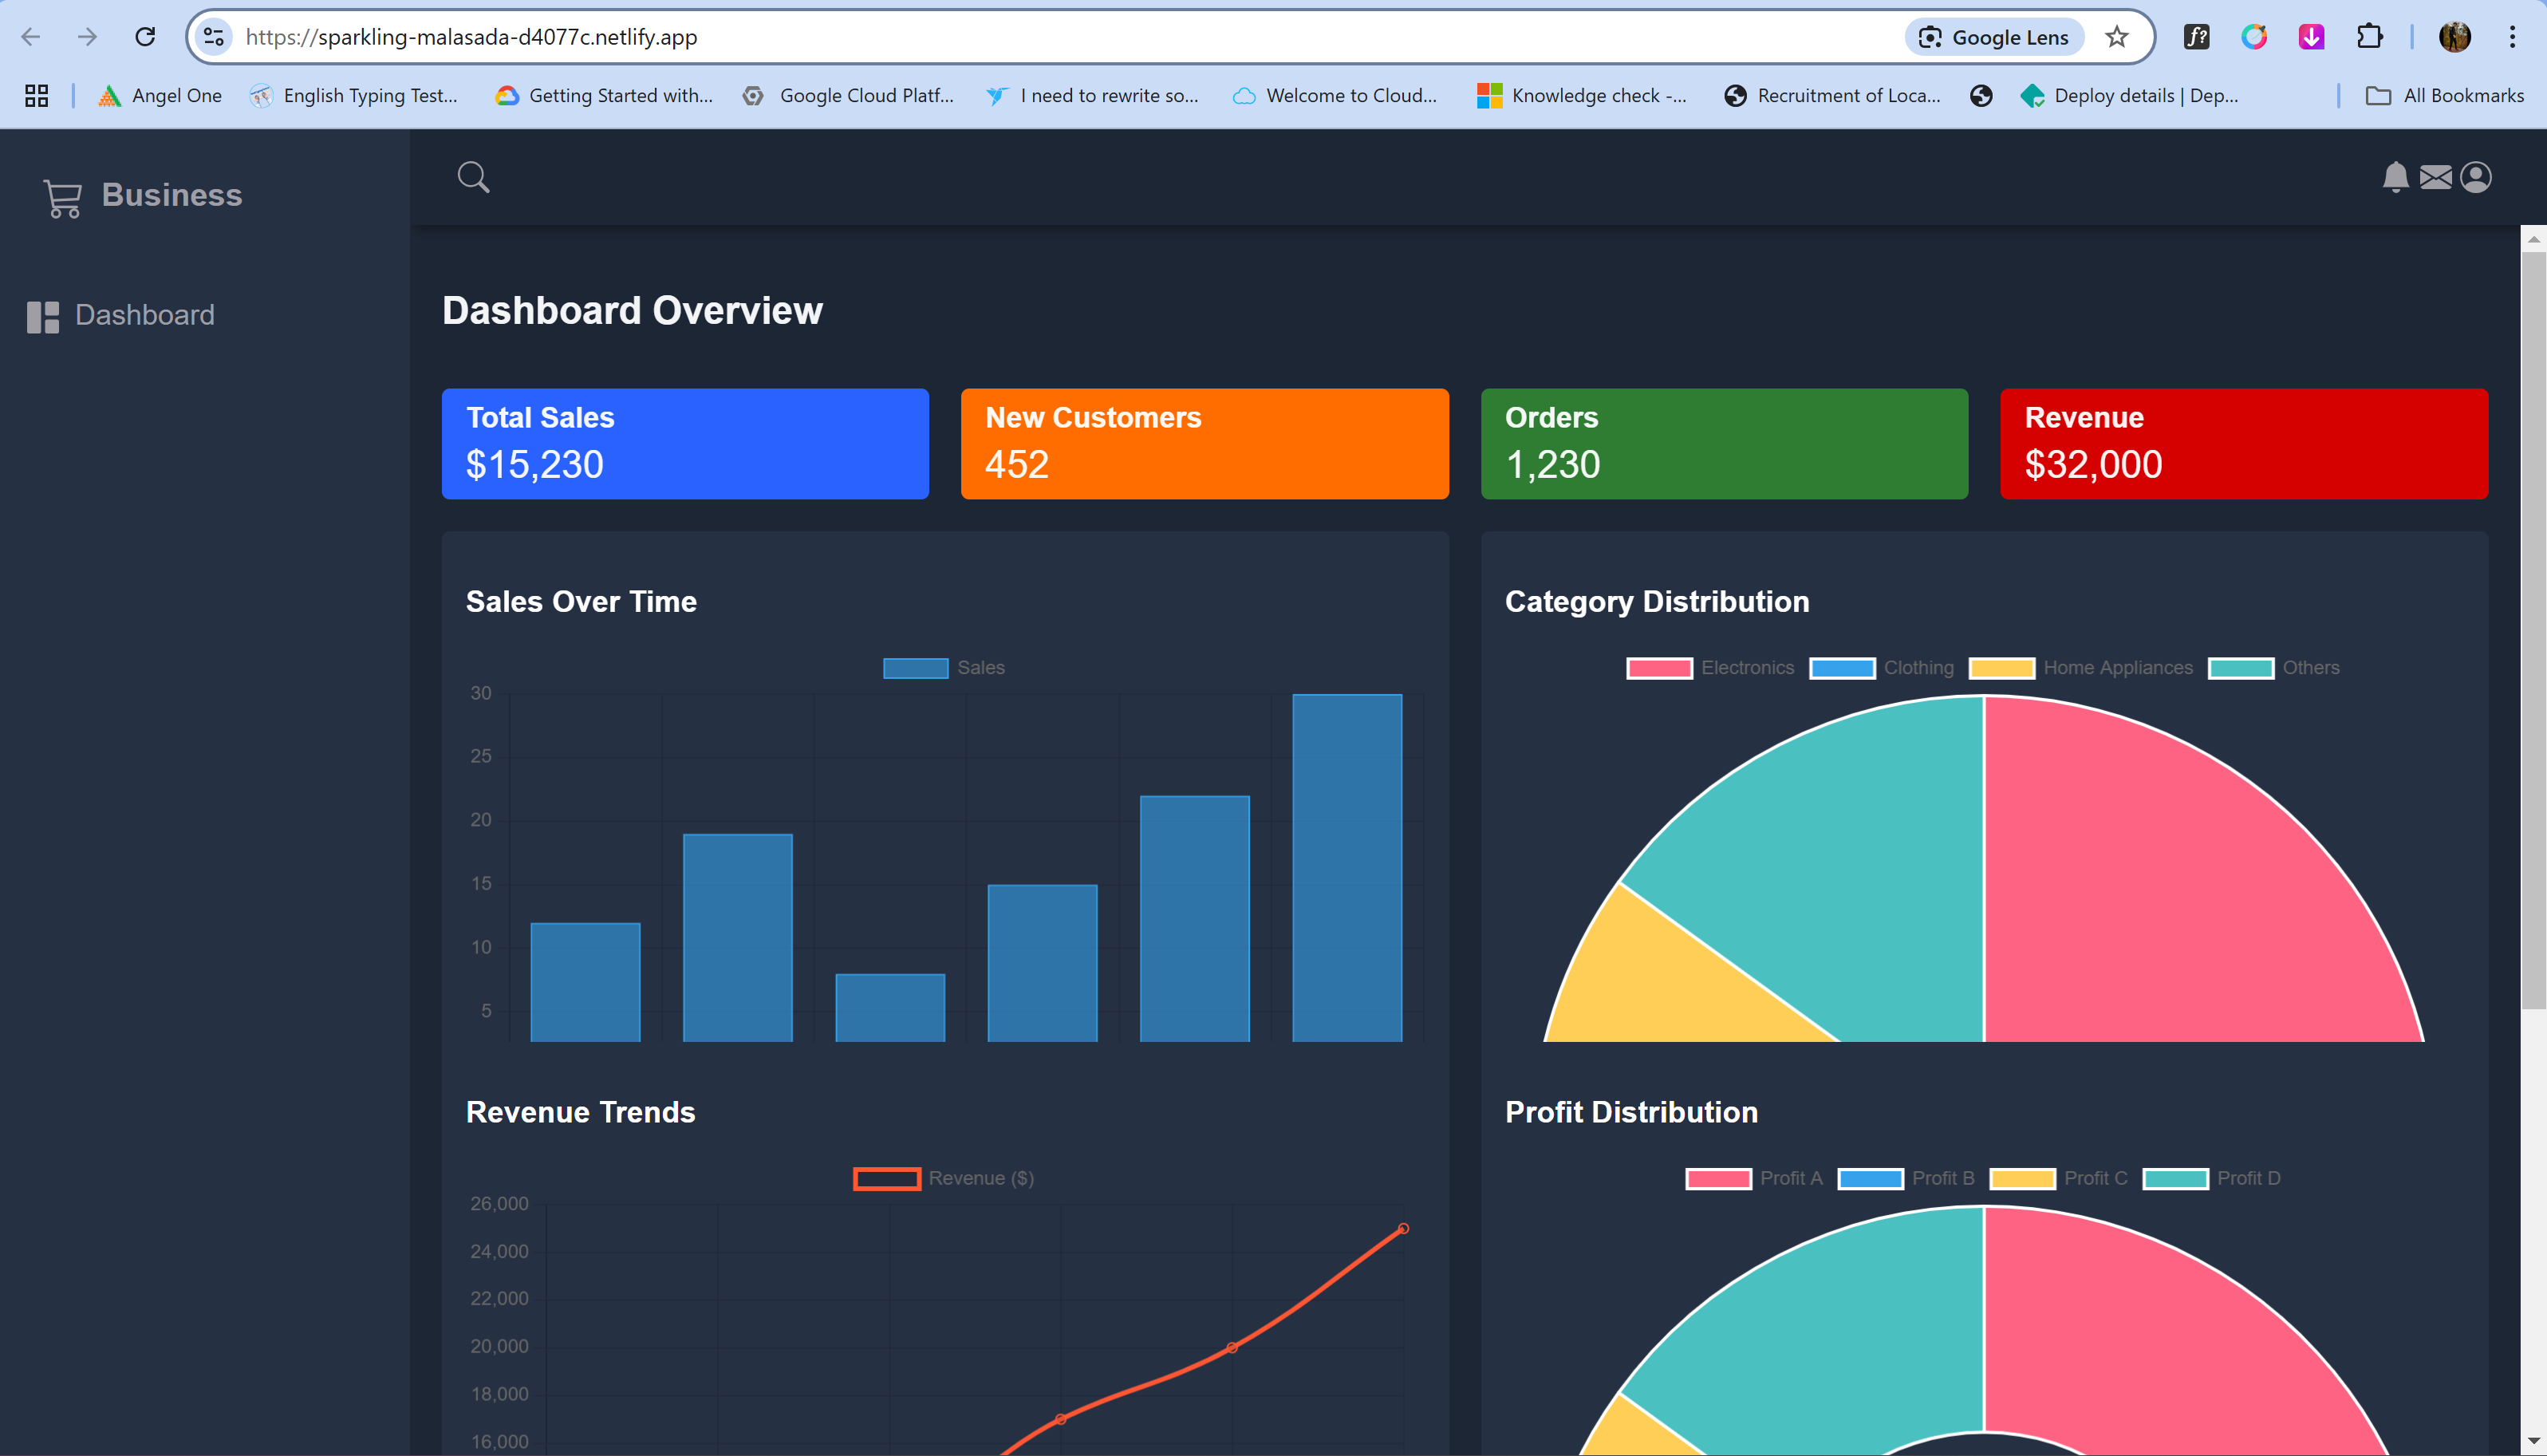Click the Sales Over Time title
Image resolution: width=2547 pixels, height=1456 pixels.
pos(581,602)
